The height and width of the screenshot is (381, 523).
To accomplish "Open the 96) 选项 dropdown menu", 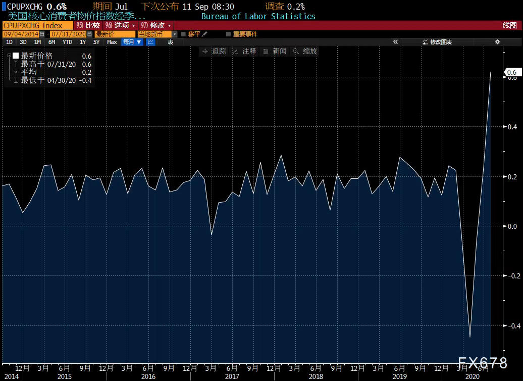I will (120, 25).
